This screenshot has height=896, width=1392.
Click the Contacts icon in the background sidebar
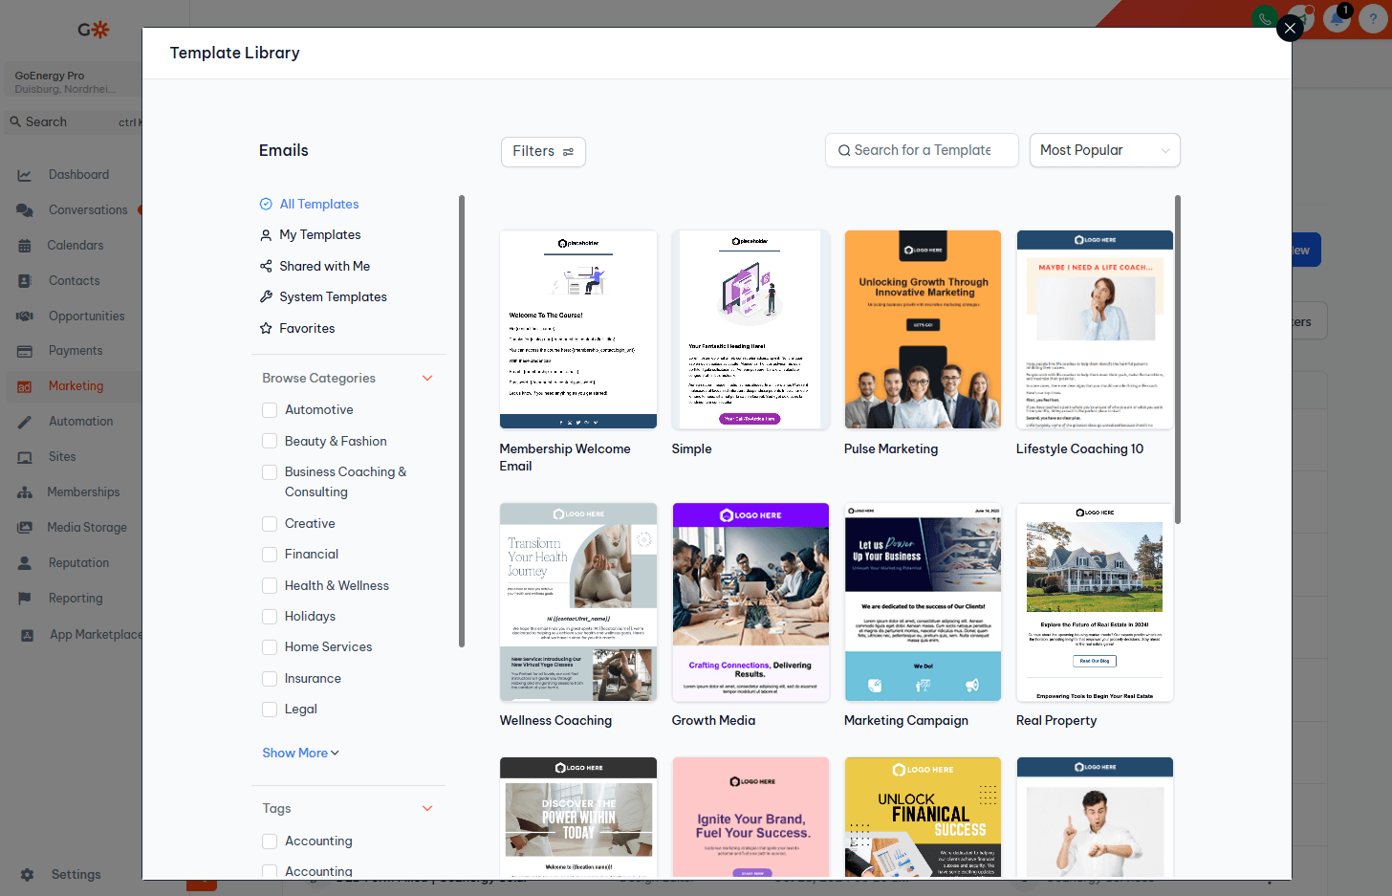tap(25, 281)
